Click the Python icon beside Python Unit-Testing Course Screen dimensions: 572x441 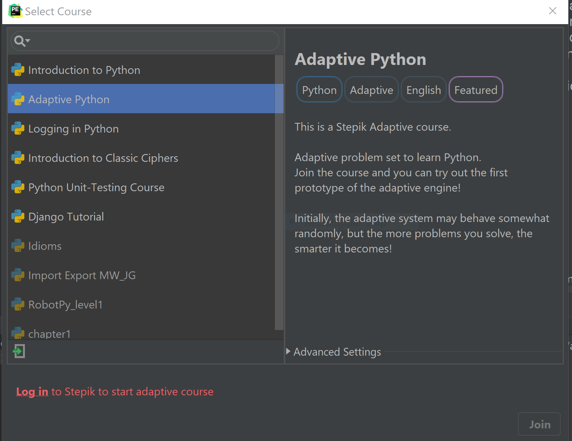[x=18, y=187]
